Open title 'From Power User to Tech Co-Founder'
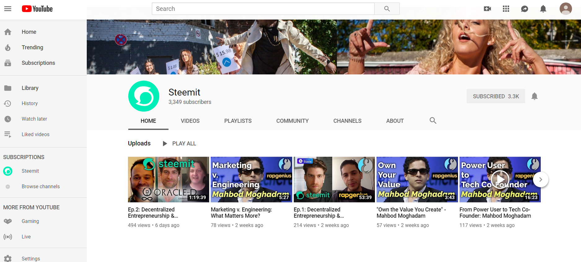The image size is (581, 262). click(x=495, y=213)
